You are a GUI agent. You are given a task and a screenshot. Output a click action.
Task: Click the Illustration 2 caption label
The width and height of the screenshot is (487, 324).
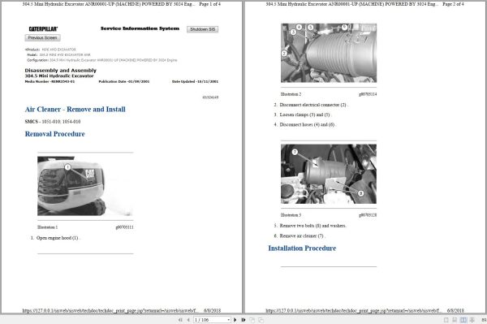[x=291, y=94]
